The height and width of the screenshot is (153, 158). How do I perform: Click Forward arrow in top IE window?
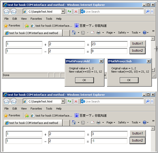point(14,12)
